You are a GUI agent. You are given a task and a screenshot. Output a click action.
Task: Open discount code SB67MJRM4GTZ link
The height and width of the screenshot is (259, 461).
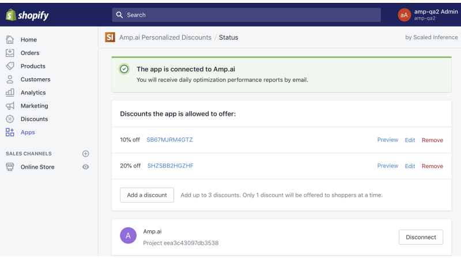[x=169, y=140]
